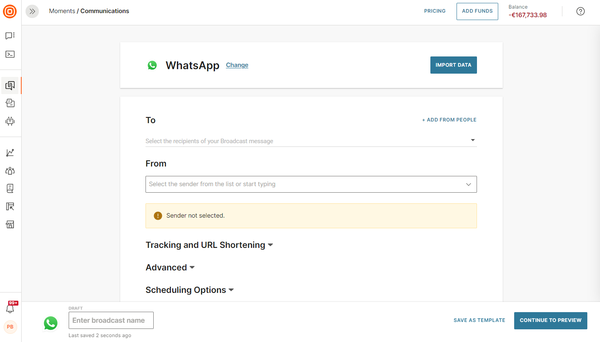
Task: Open the chatbot robot icon in sidebar
Action: click(10, 121)
